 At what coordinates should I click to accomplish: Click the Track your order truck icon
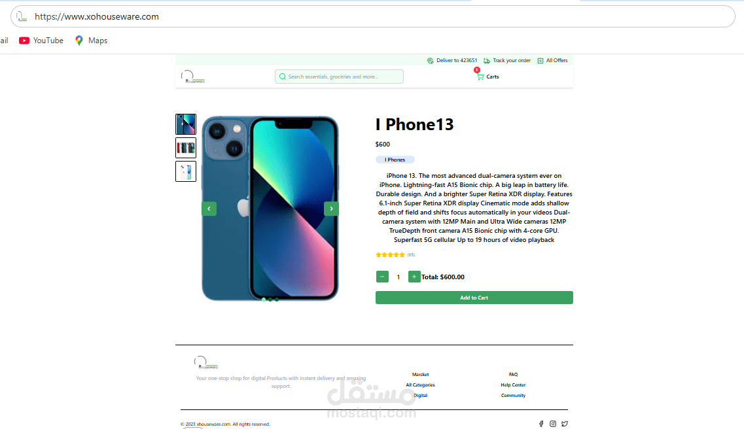click(x=486, y=61)
